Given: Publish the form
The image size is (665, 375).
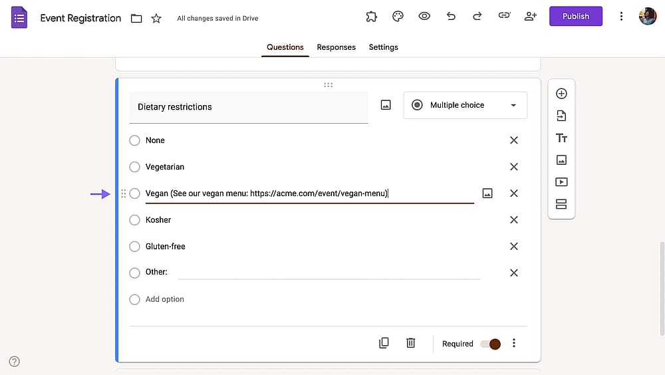Looking at the screenshot, I should pyautogui.click(x=575, y=16).
